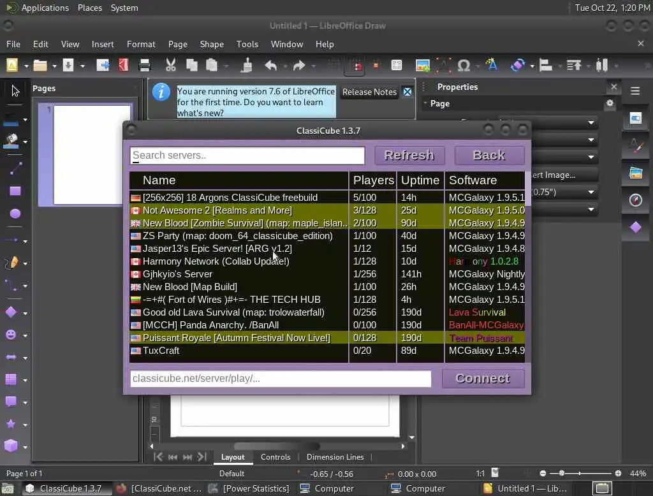Open sidebar settings hamburger menu
The image size is (653, 496).
[x=635, y=91]
